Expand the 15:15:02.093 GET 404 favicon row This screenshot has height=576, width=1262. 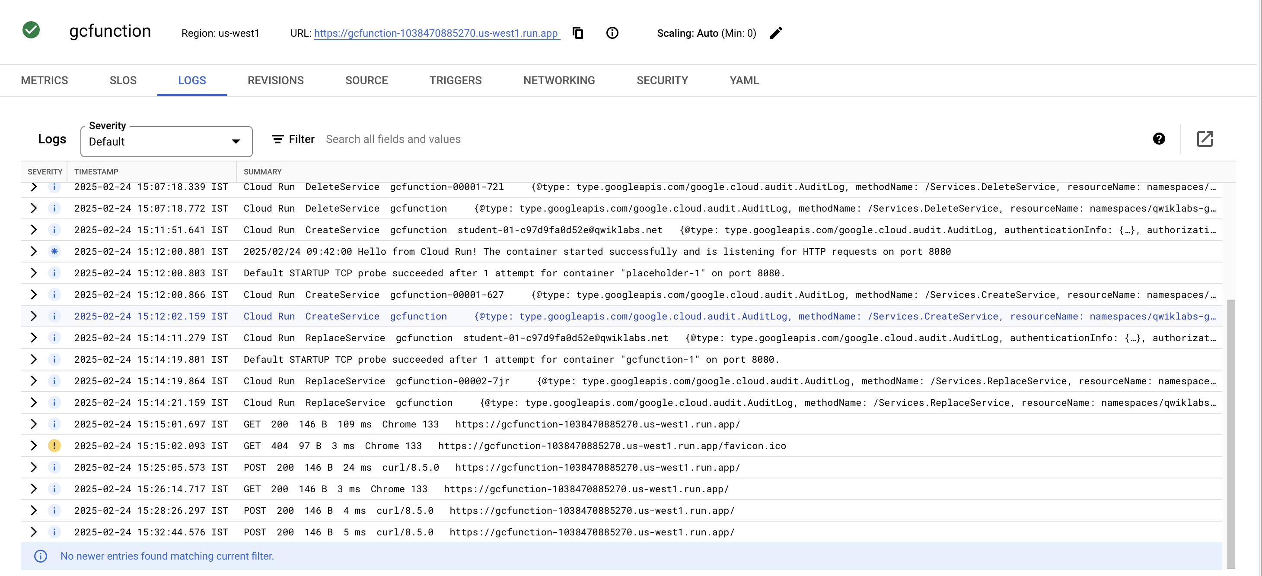click(x=33, y=446)
